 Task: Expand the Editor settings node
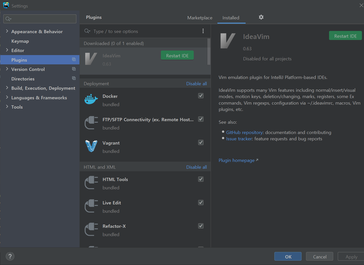[x=7, y=50]
